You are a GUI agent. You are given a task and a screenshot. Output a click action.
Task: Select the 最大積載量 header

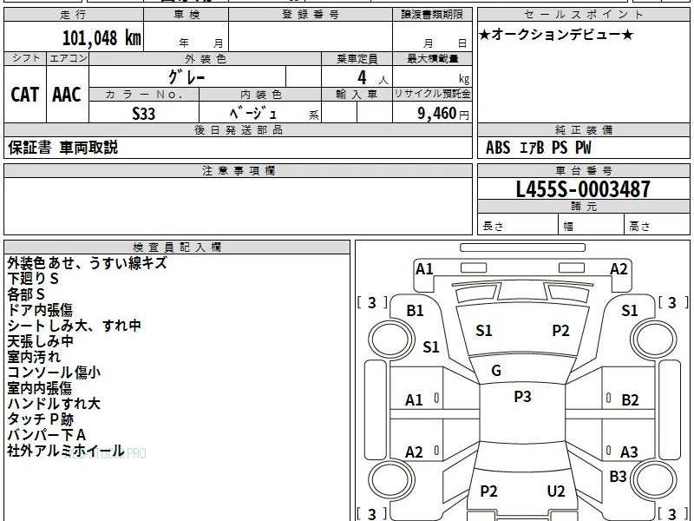(x=432, y=58)
